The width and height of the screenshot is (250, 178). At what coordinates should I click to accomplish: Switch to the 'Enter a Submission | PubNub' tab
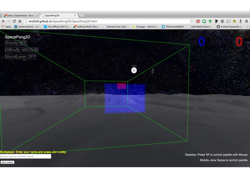(x=20, y=15)
